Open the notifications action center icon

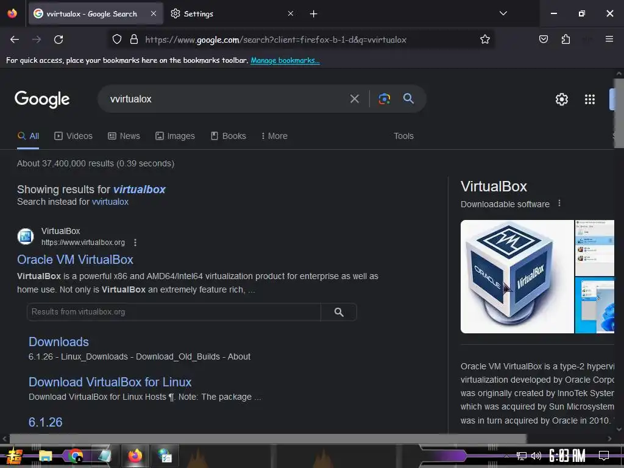604,456
